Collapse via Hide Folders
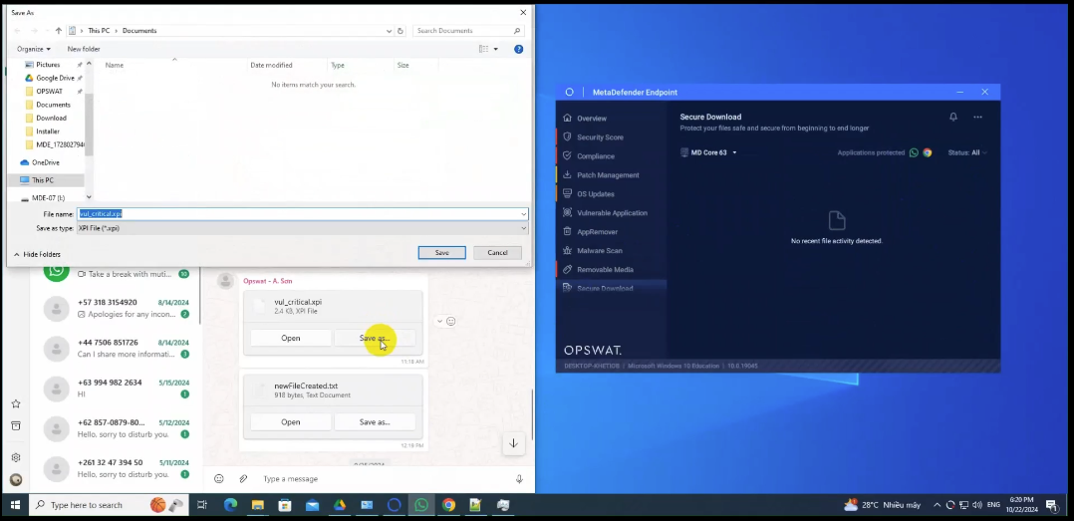The image size is (1074, 521). (37, 254)
